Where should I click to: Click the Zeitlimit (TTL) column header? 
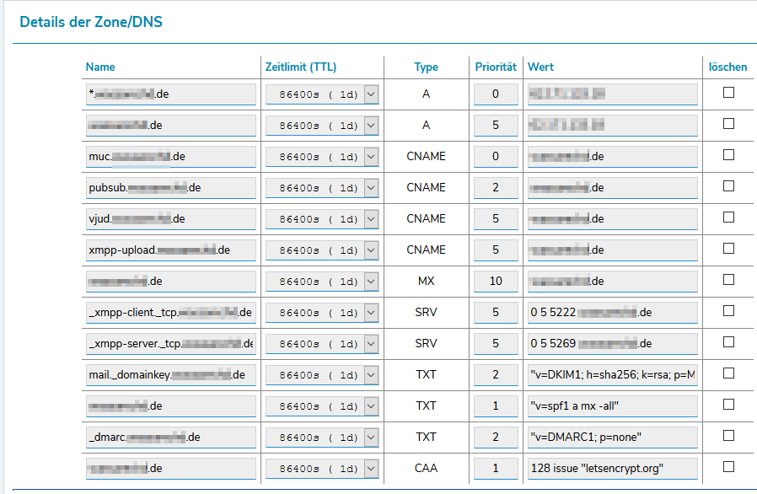(x=301, y=67)
